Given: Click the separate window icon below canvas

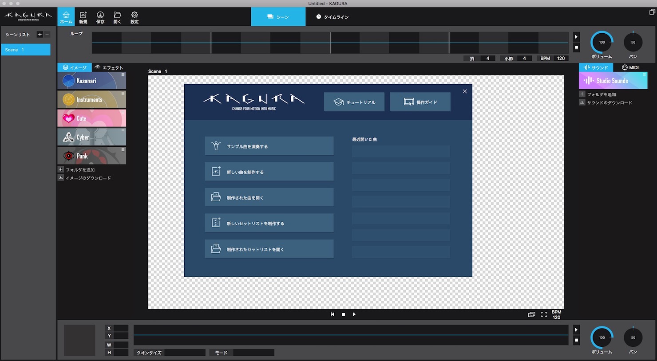Looking at the screenshot, I should 531,314.
